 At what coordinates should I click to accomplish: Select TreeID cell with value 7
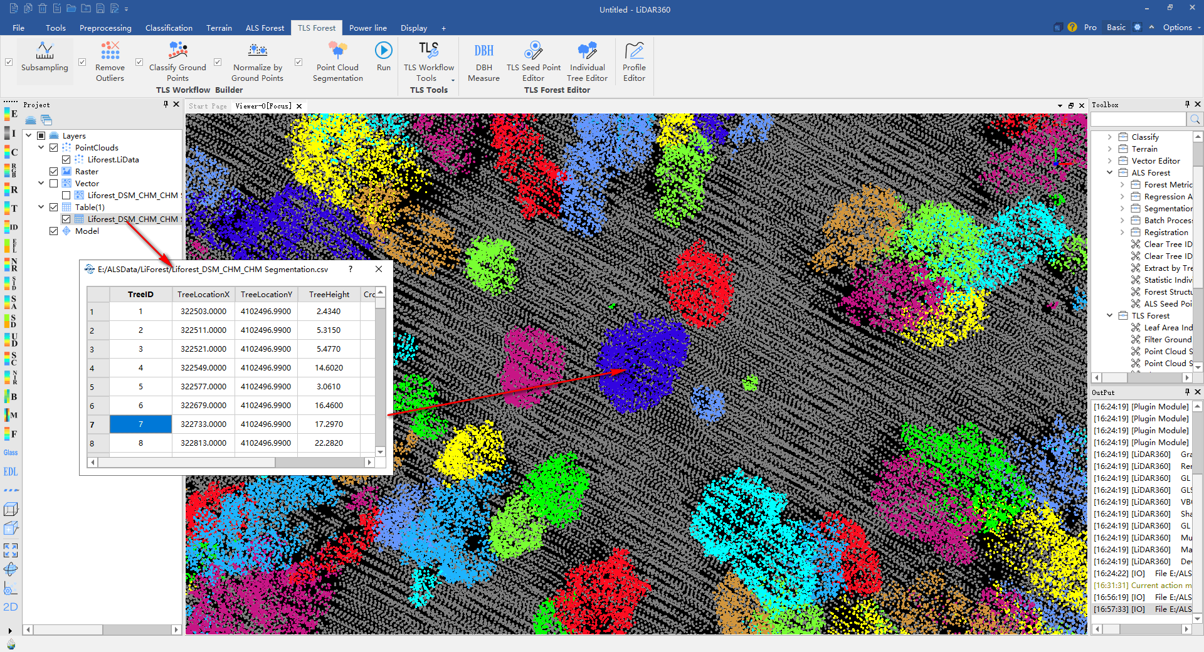point(140,424)
